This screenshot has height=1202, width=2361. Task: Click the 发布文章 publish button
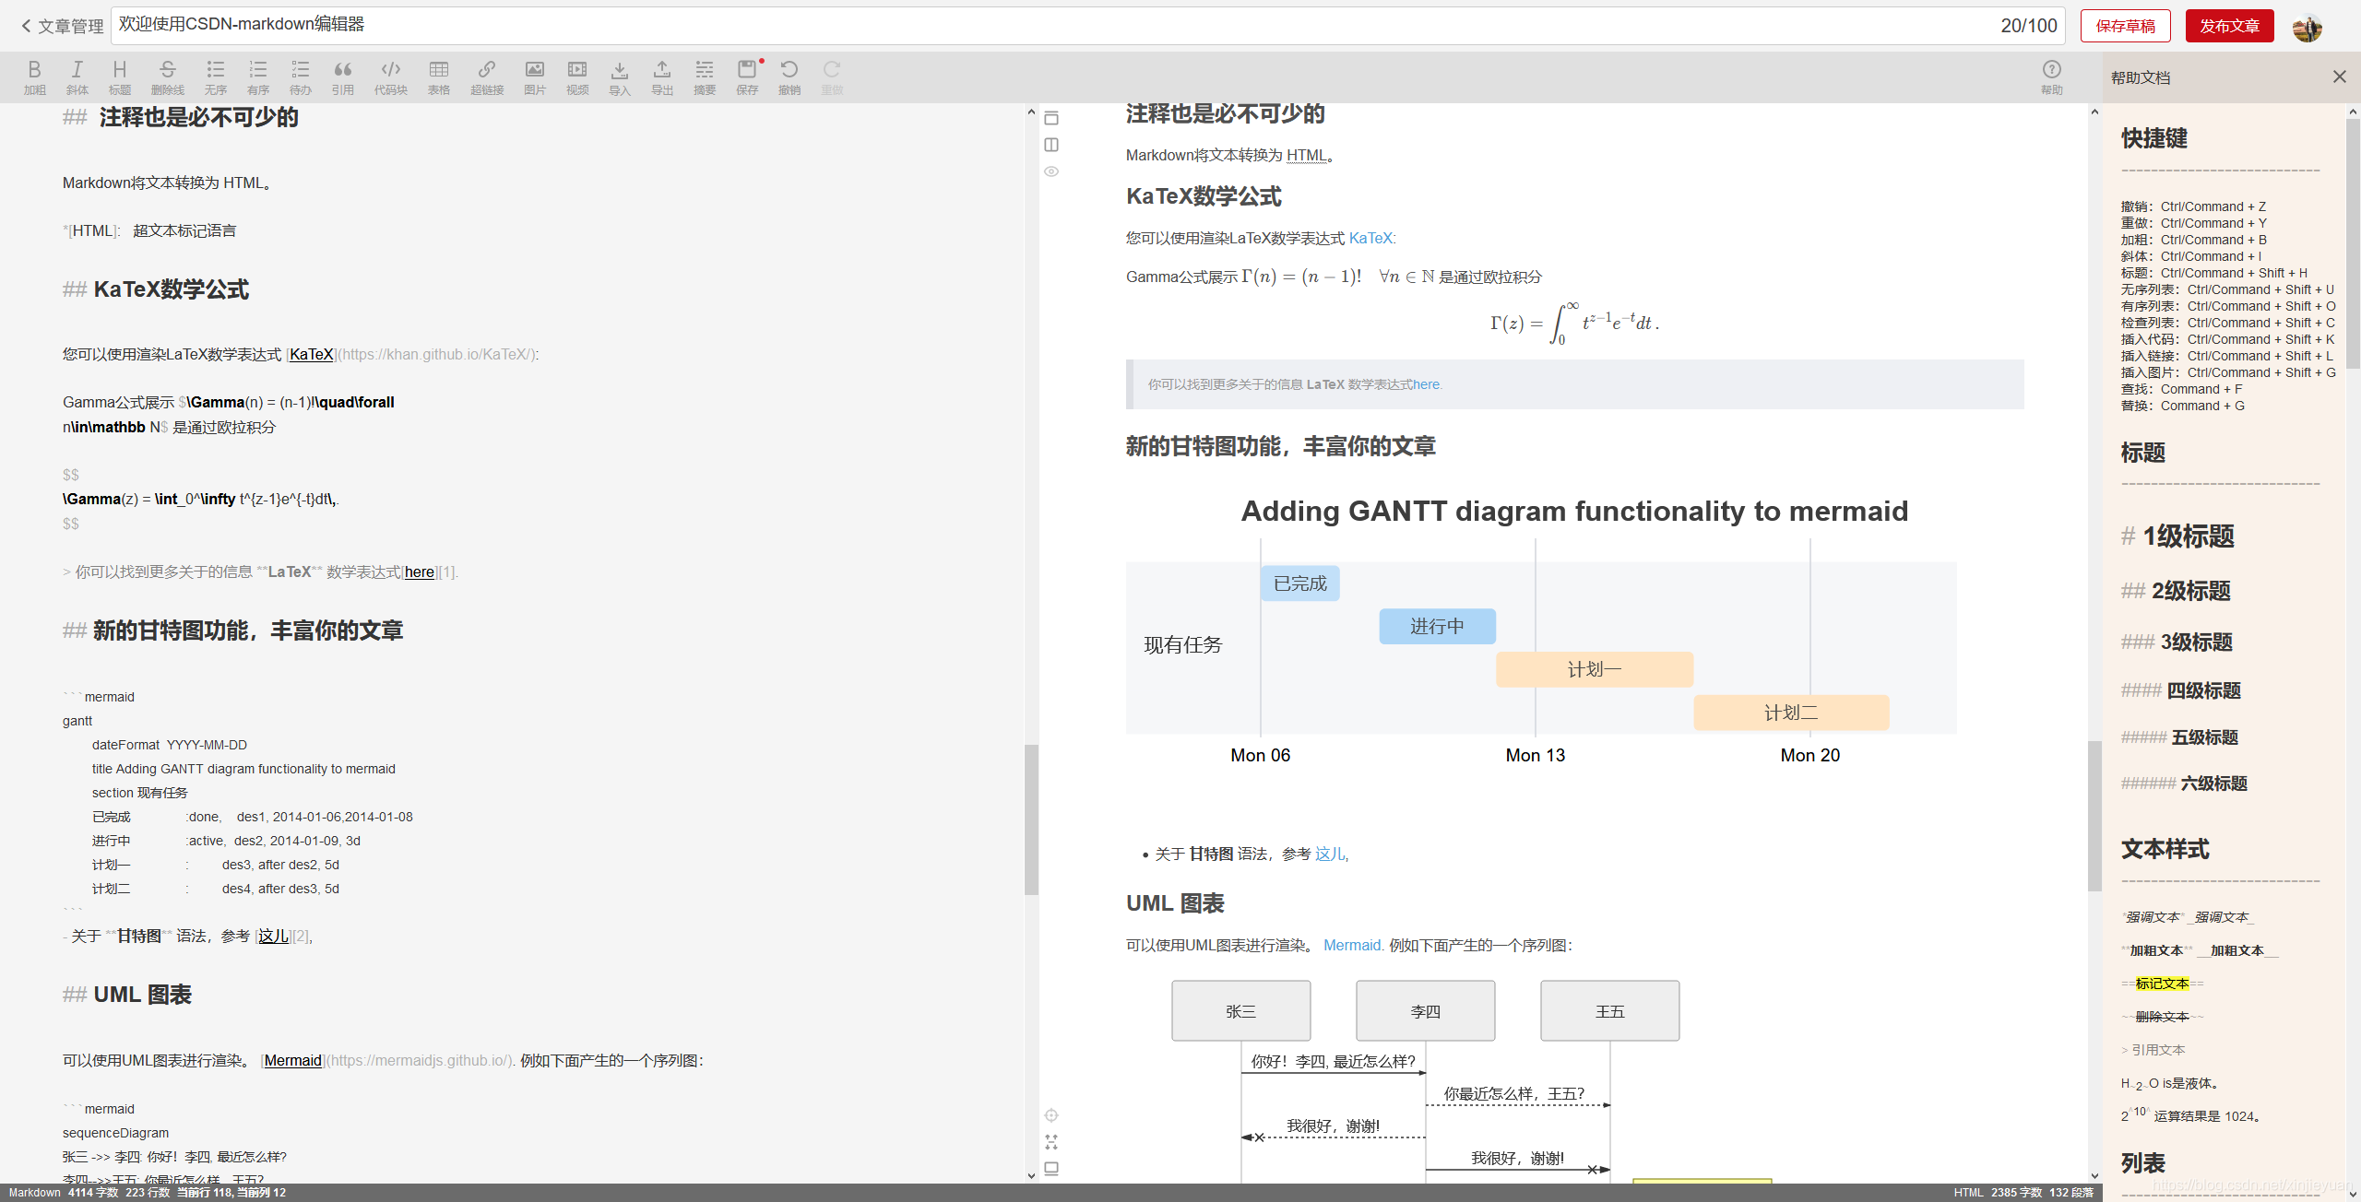[2228, 26]
